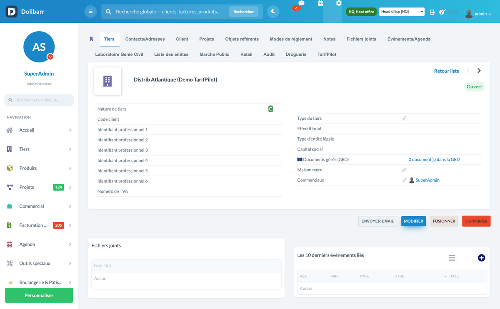Open the settings gear in top bar
Screen dimensions: 500x309
point(339,3)
